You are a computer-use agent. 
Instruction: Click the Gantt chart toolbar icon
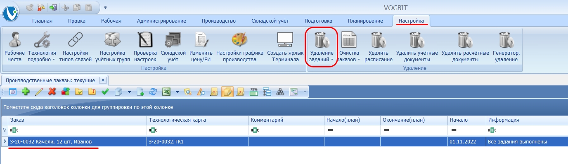[x=293, y=92]
